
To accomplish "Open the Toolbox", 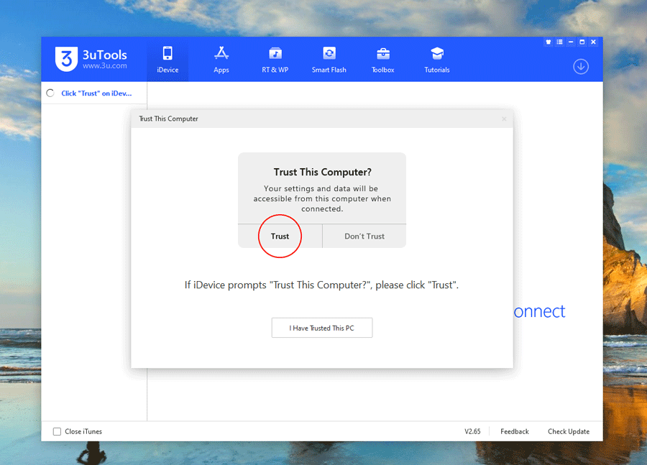I will [382, 60].
